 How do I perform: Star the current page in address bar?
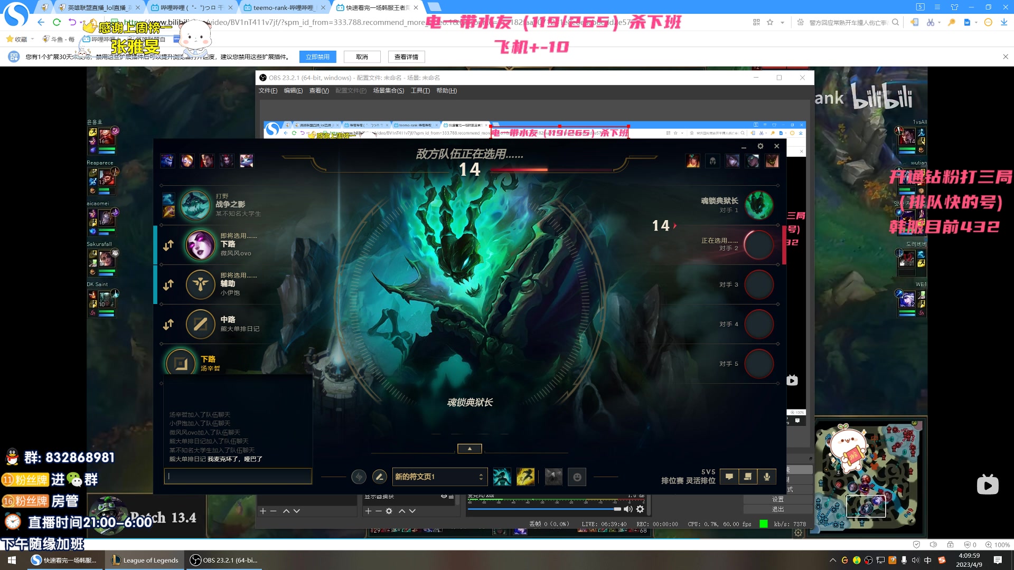(770, 22)
